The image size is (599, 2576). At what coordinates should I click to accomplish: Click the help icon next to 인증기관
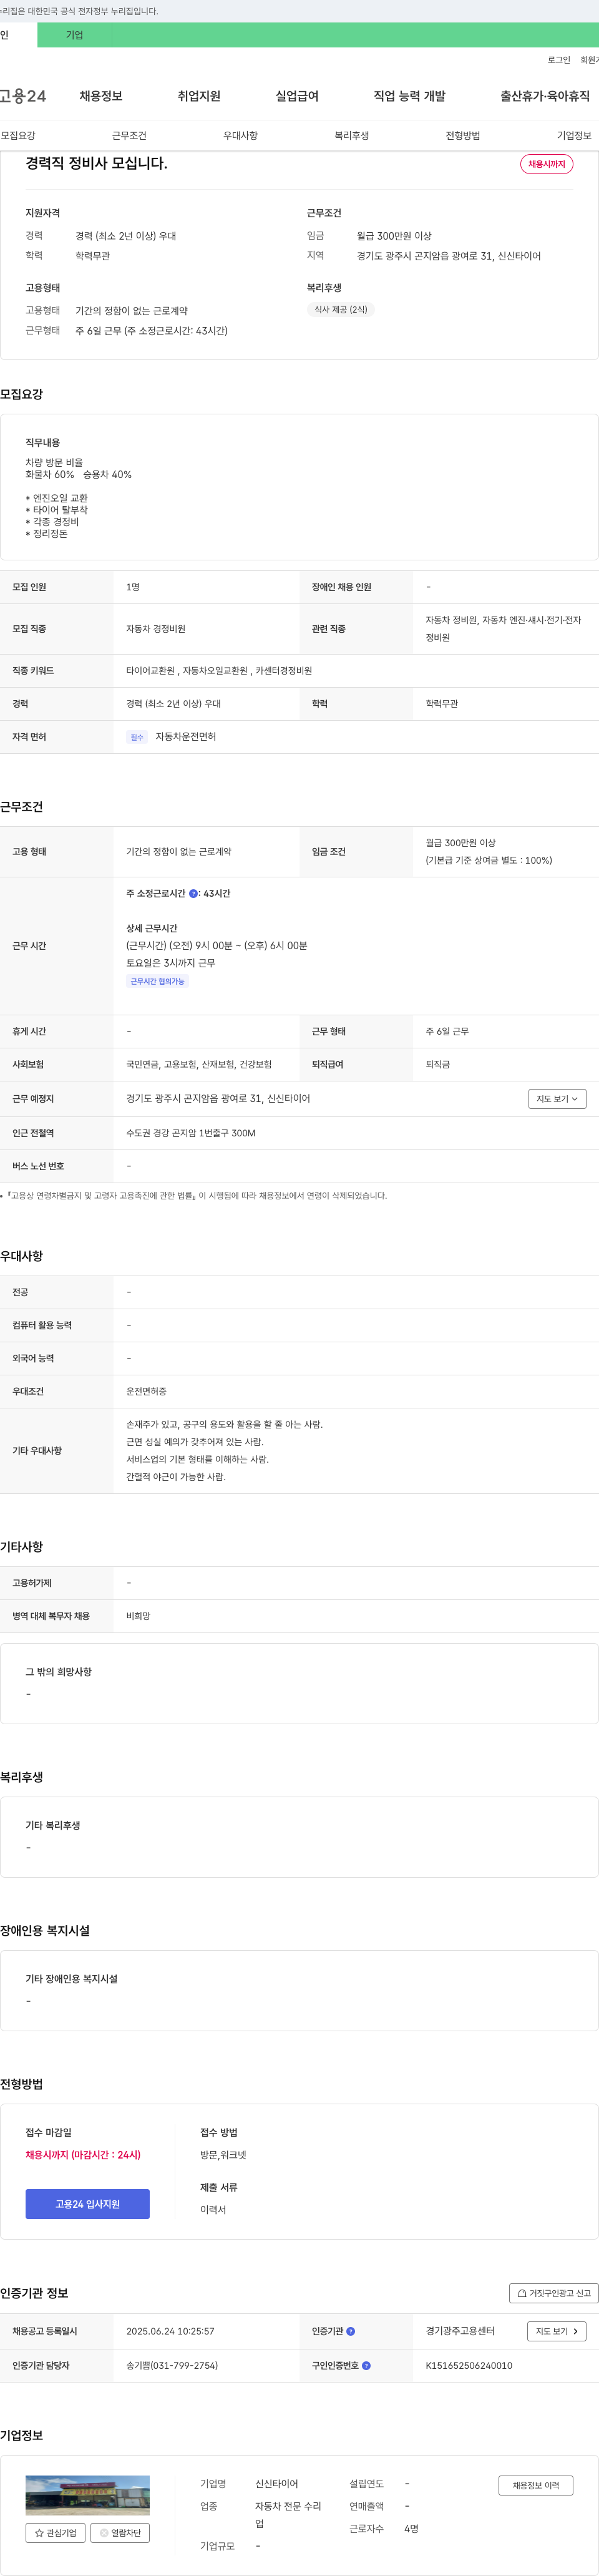[350, 2331]
